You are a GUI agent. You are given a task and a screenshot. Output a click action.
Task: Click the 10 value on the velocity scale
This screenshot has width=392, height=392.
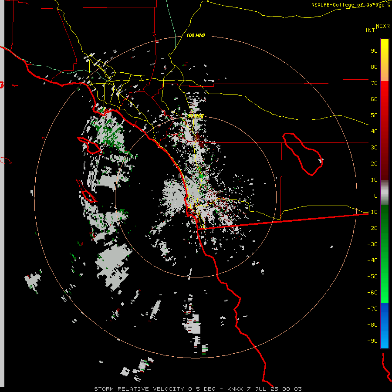point(374,180)
